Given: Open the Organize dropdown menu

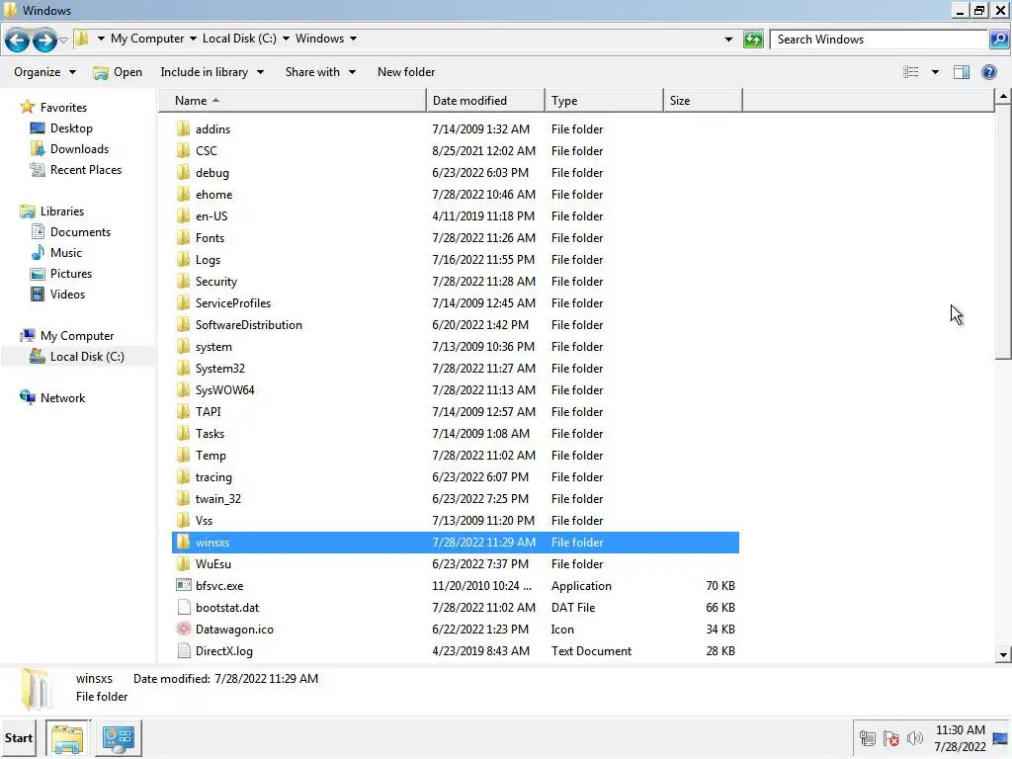Looking at the screenshot, I should [44, 72].
